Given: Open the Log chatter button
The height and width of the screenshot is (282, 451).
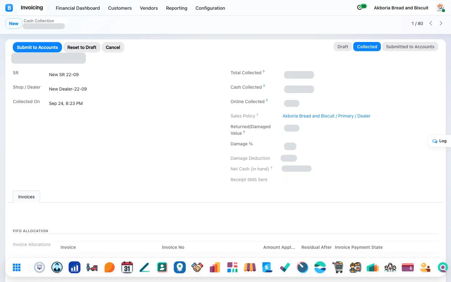Looking at the screenshot, I should coord(439,141).
